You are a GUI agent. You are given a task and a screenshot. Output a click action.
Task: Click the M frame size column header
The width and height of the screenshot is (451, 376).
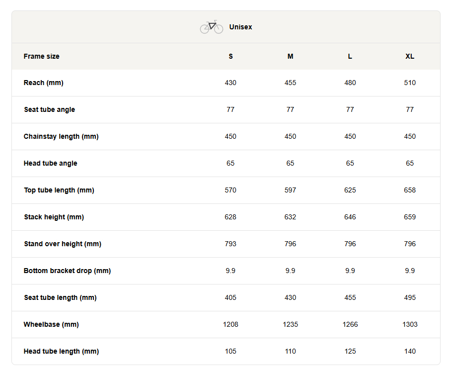(x=290, y=56)
